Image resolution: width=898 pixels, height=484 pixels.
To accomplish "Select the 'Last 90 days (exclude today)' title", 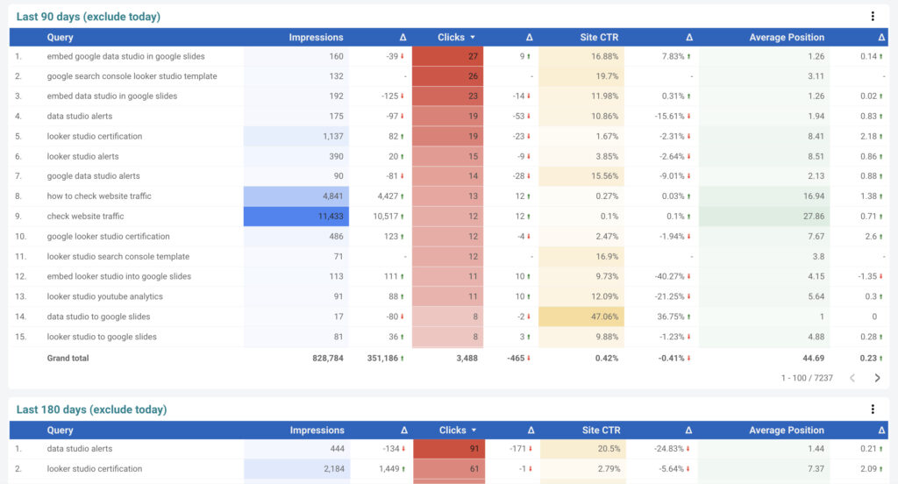I will coord(89,17).
